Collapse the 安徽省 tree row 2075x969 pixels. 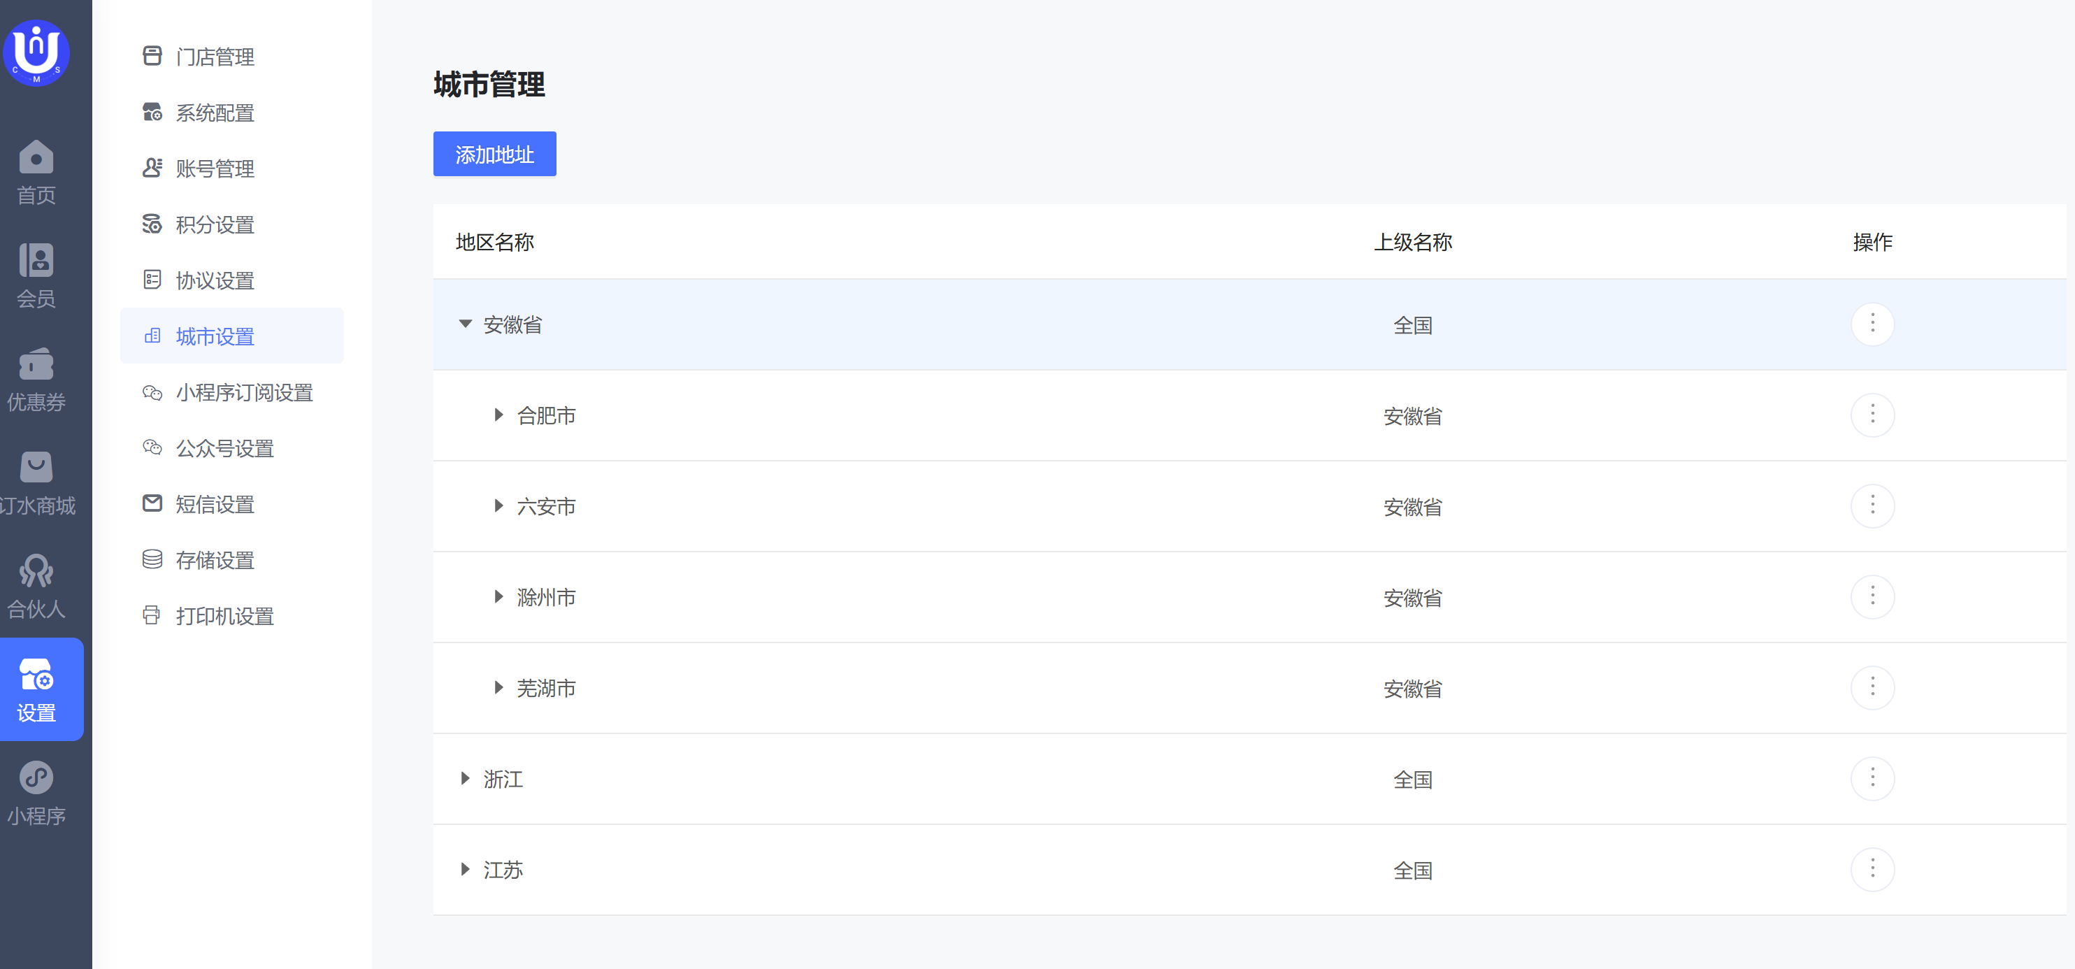tap(465, 324)
